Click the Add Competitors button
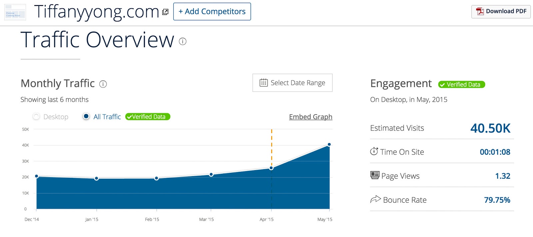Viewport: 533px width, 237px height. (212, 11)
